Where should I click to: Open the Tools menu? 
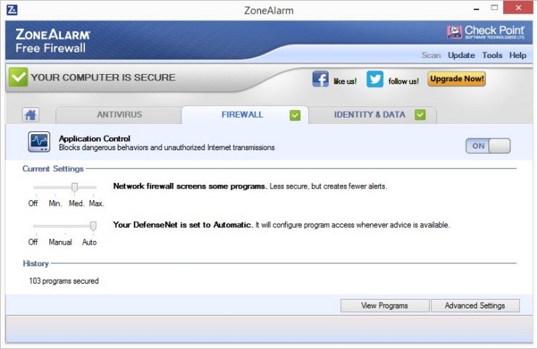[x=492, y=55]
